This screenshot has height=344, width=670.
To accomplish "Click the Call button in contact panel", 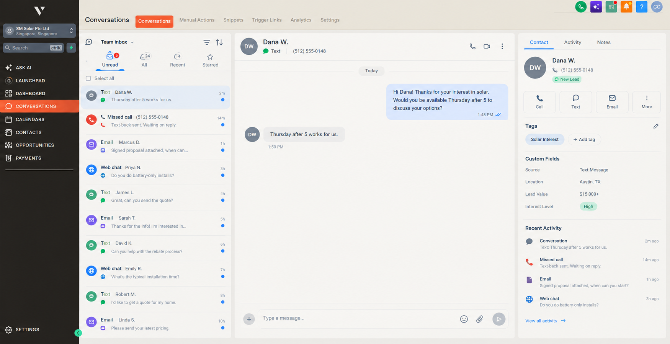I will click(539, 102).
